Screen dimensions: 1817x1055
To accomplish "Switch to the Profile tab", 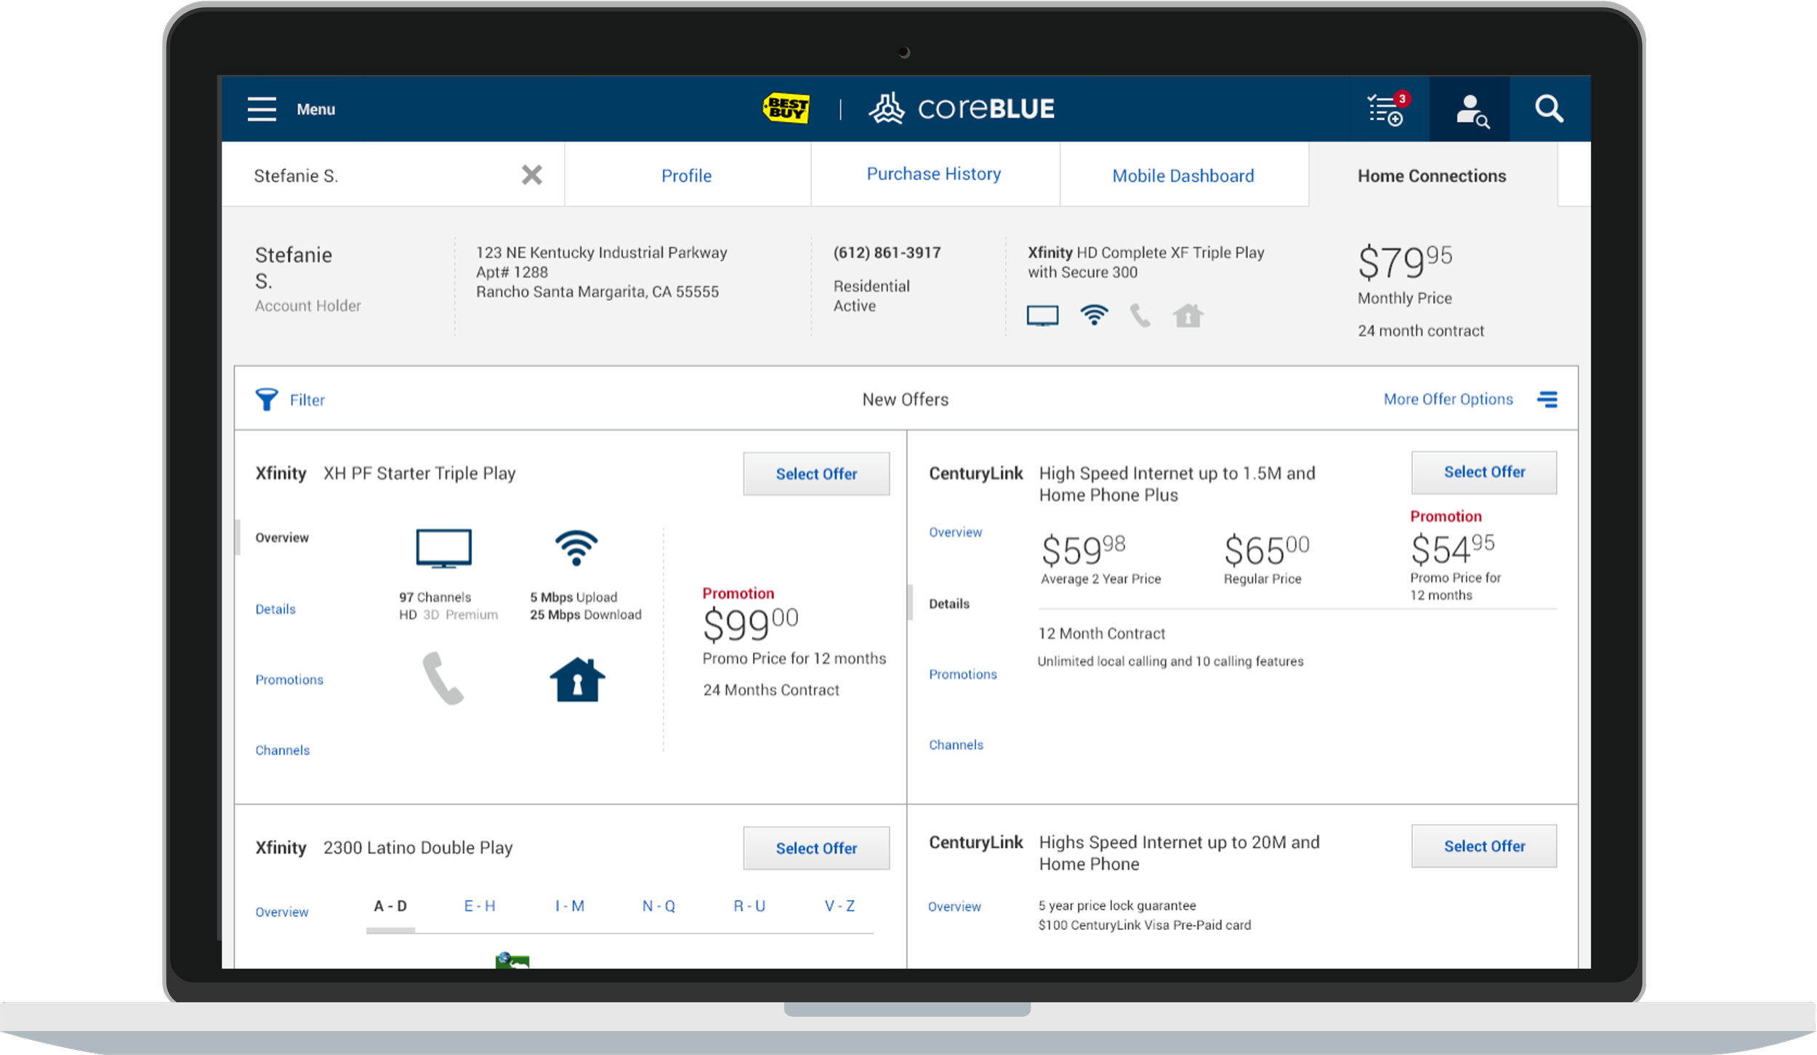I will pyautogui.click(x=686, y=175).
